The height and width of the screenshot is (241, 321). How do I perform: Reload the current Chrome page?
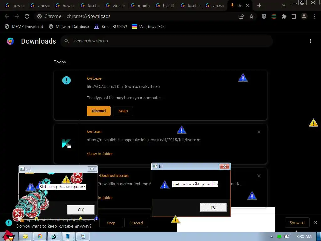pyautogui.click(x=27, y=16)
